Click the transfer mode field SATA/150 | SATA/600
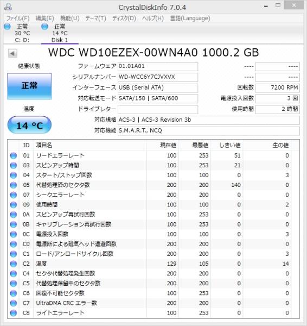Viewport: 307px width, 326px height. (x=158, y=98)
